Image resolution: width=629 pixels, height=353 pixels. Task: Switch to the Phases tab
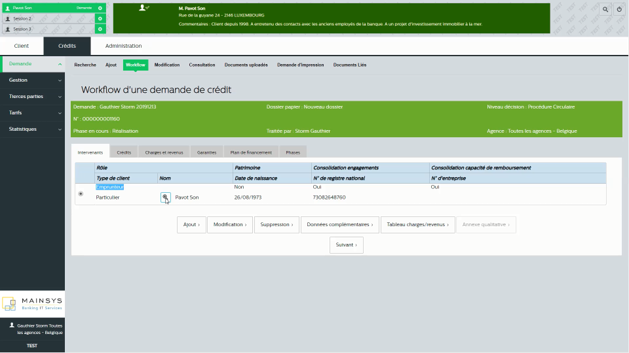293,152
